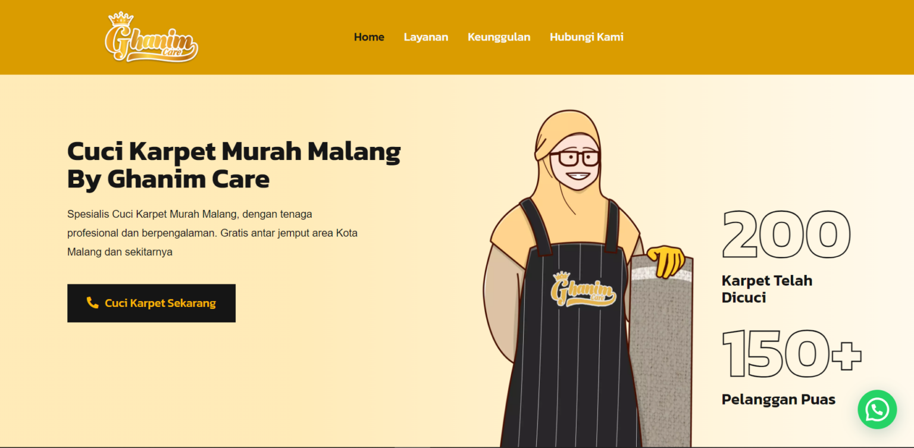
Task: Go to the Home menu item
Action: click(x=369, y=37)
